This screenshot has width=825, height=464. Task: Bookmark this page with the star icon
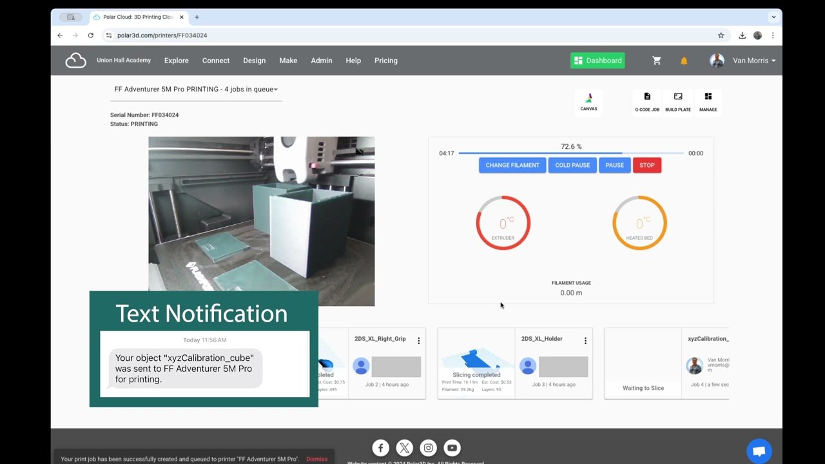(x=721, y=35)
